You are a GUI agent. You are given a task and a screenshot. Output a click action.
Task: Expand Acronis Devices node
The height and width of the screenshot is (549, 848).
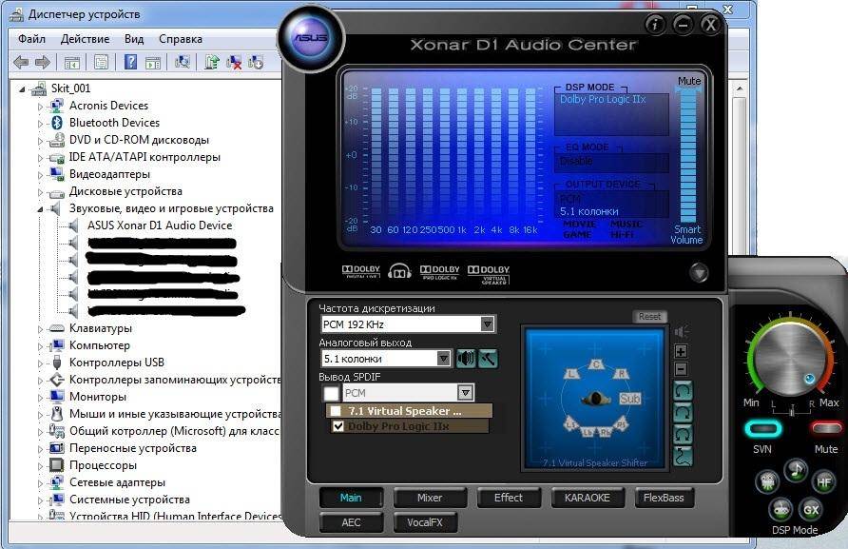click(x=41, y=107)
